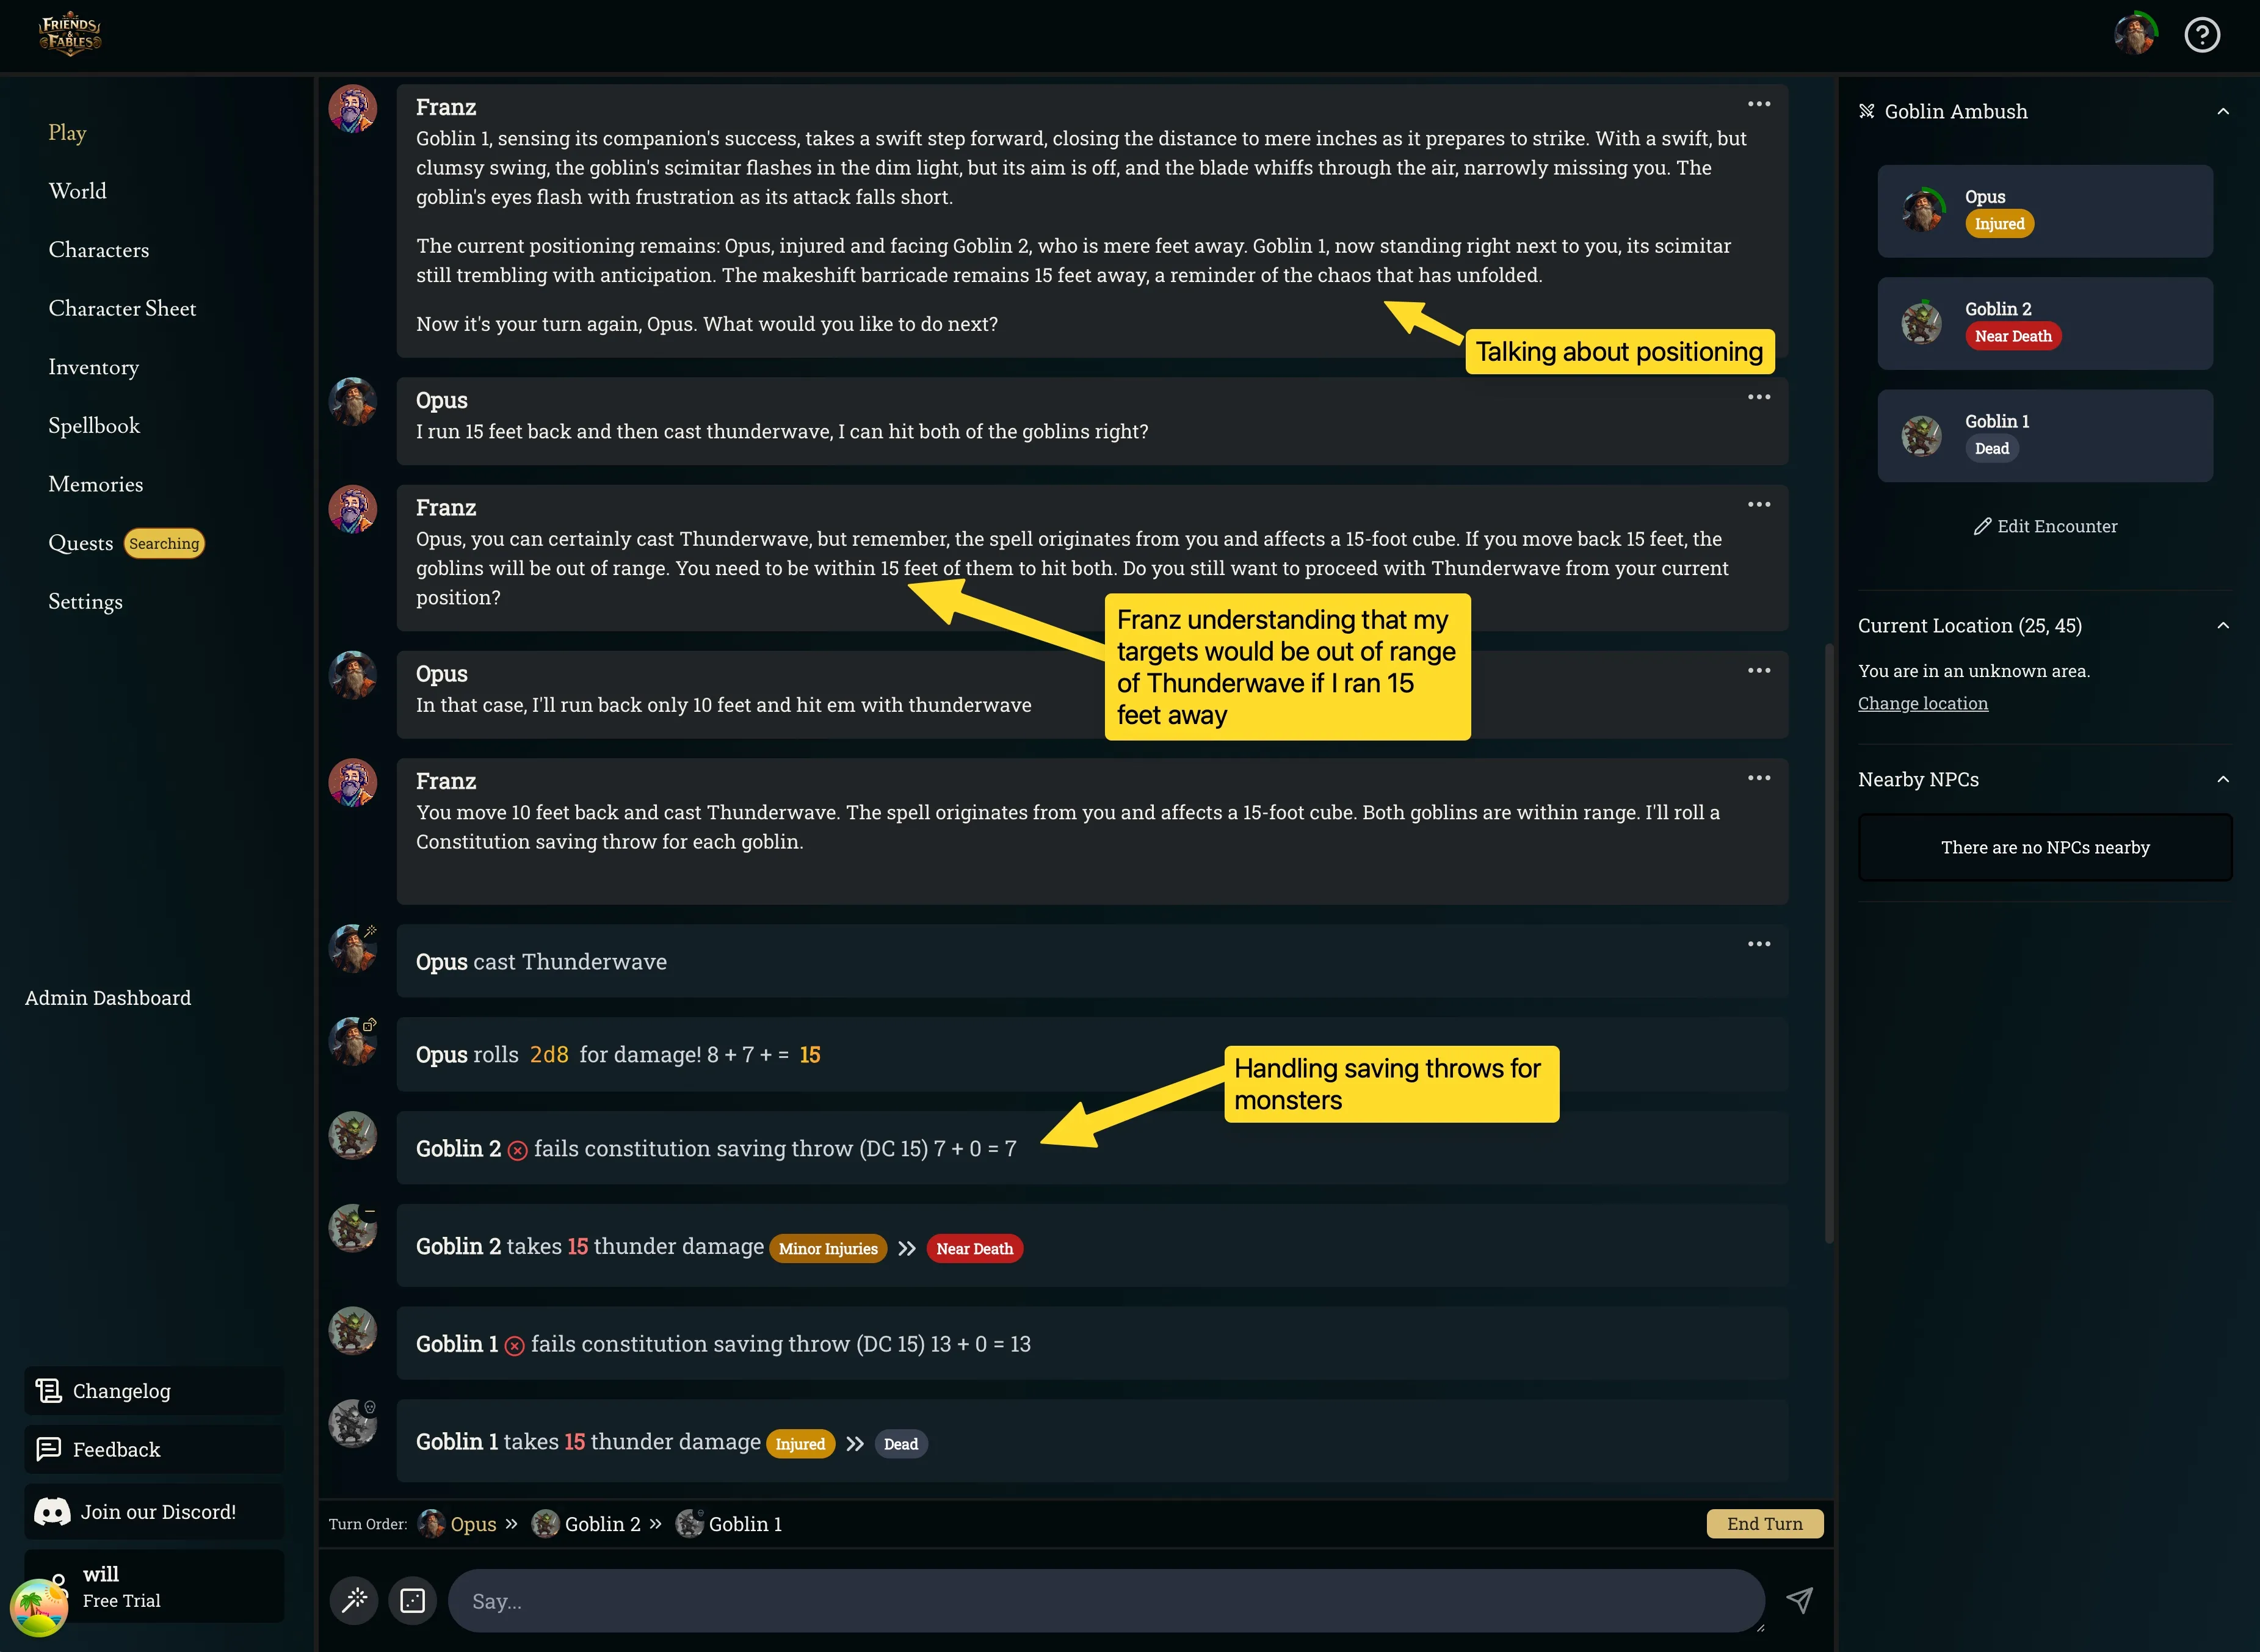Image resolution: width=2260 pixels, height=1652 pixels.
Task: Open the help question mark icon
Action: (x=2202, y=35)
